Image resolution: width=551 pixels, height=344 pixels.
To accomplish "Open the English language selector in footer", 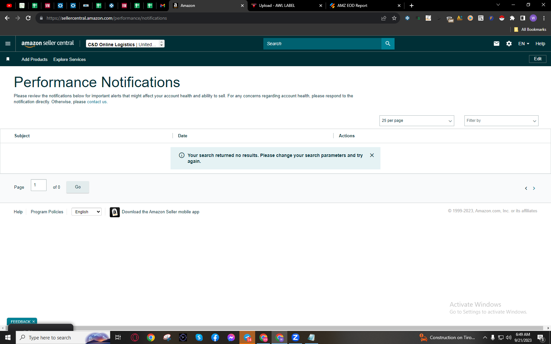I will tap(87, 212).
